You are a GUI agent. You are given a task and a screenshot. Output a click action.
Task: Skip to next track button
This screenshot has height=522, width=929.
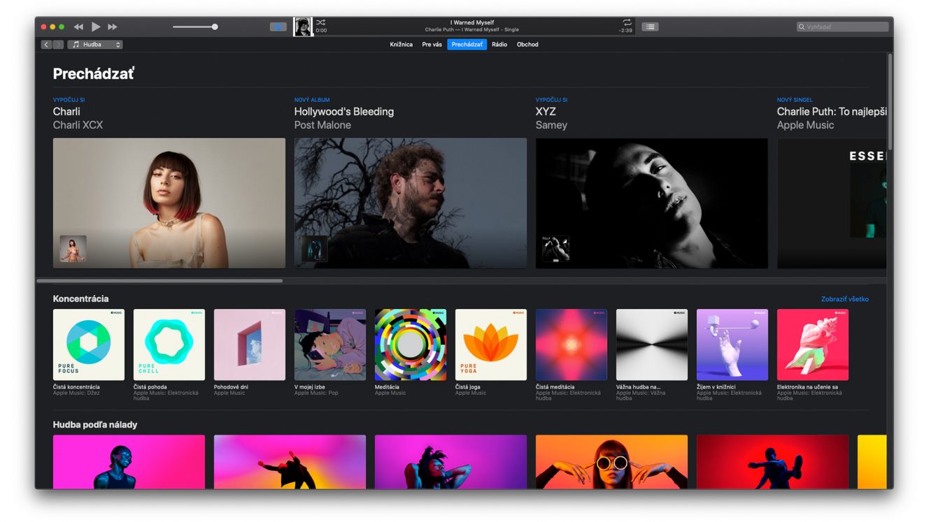[113, 27]
